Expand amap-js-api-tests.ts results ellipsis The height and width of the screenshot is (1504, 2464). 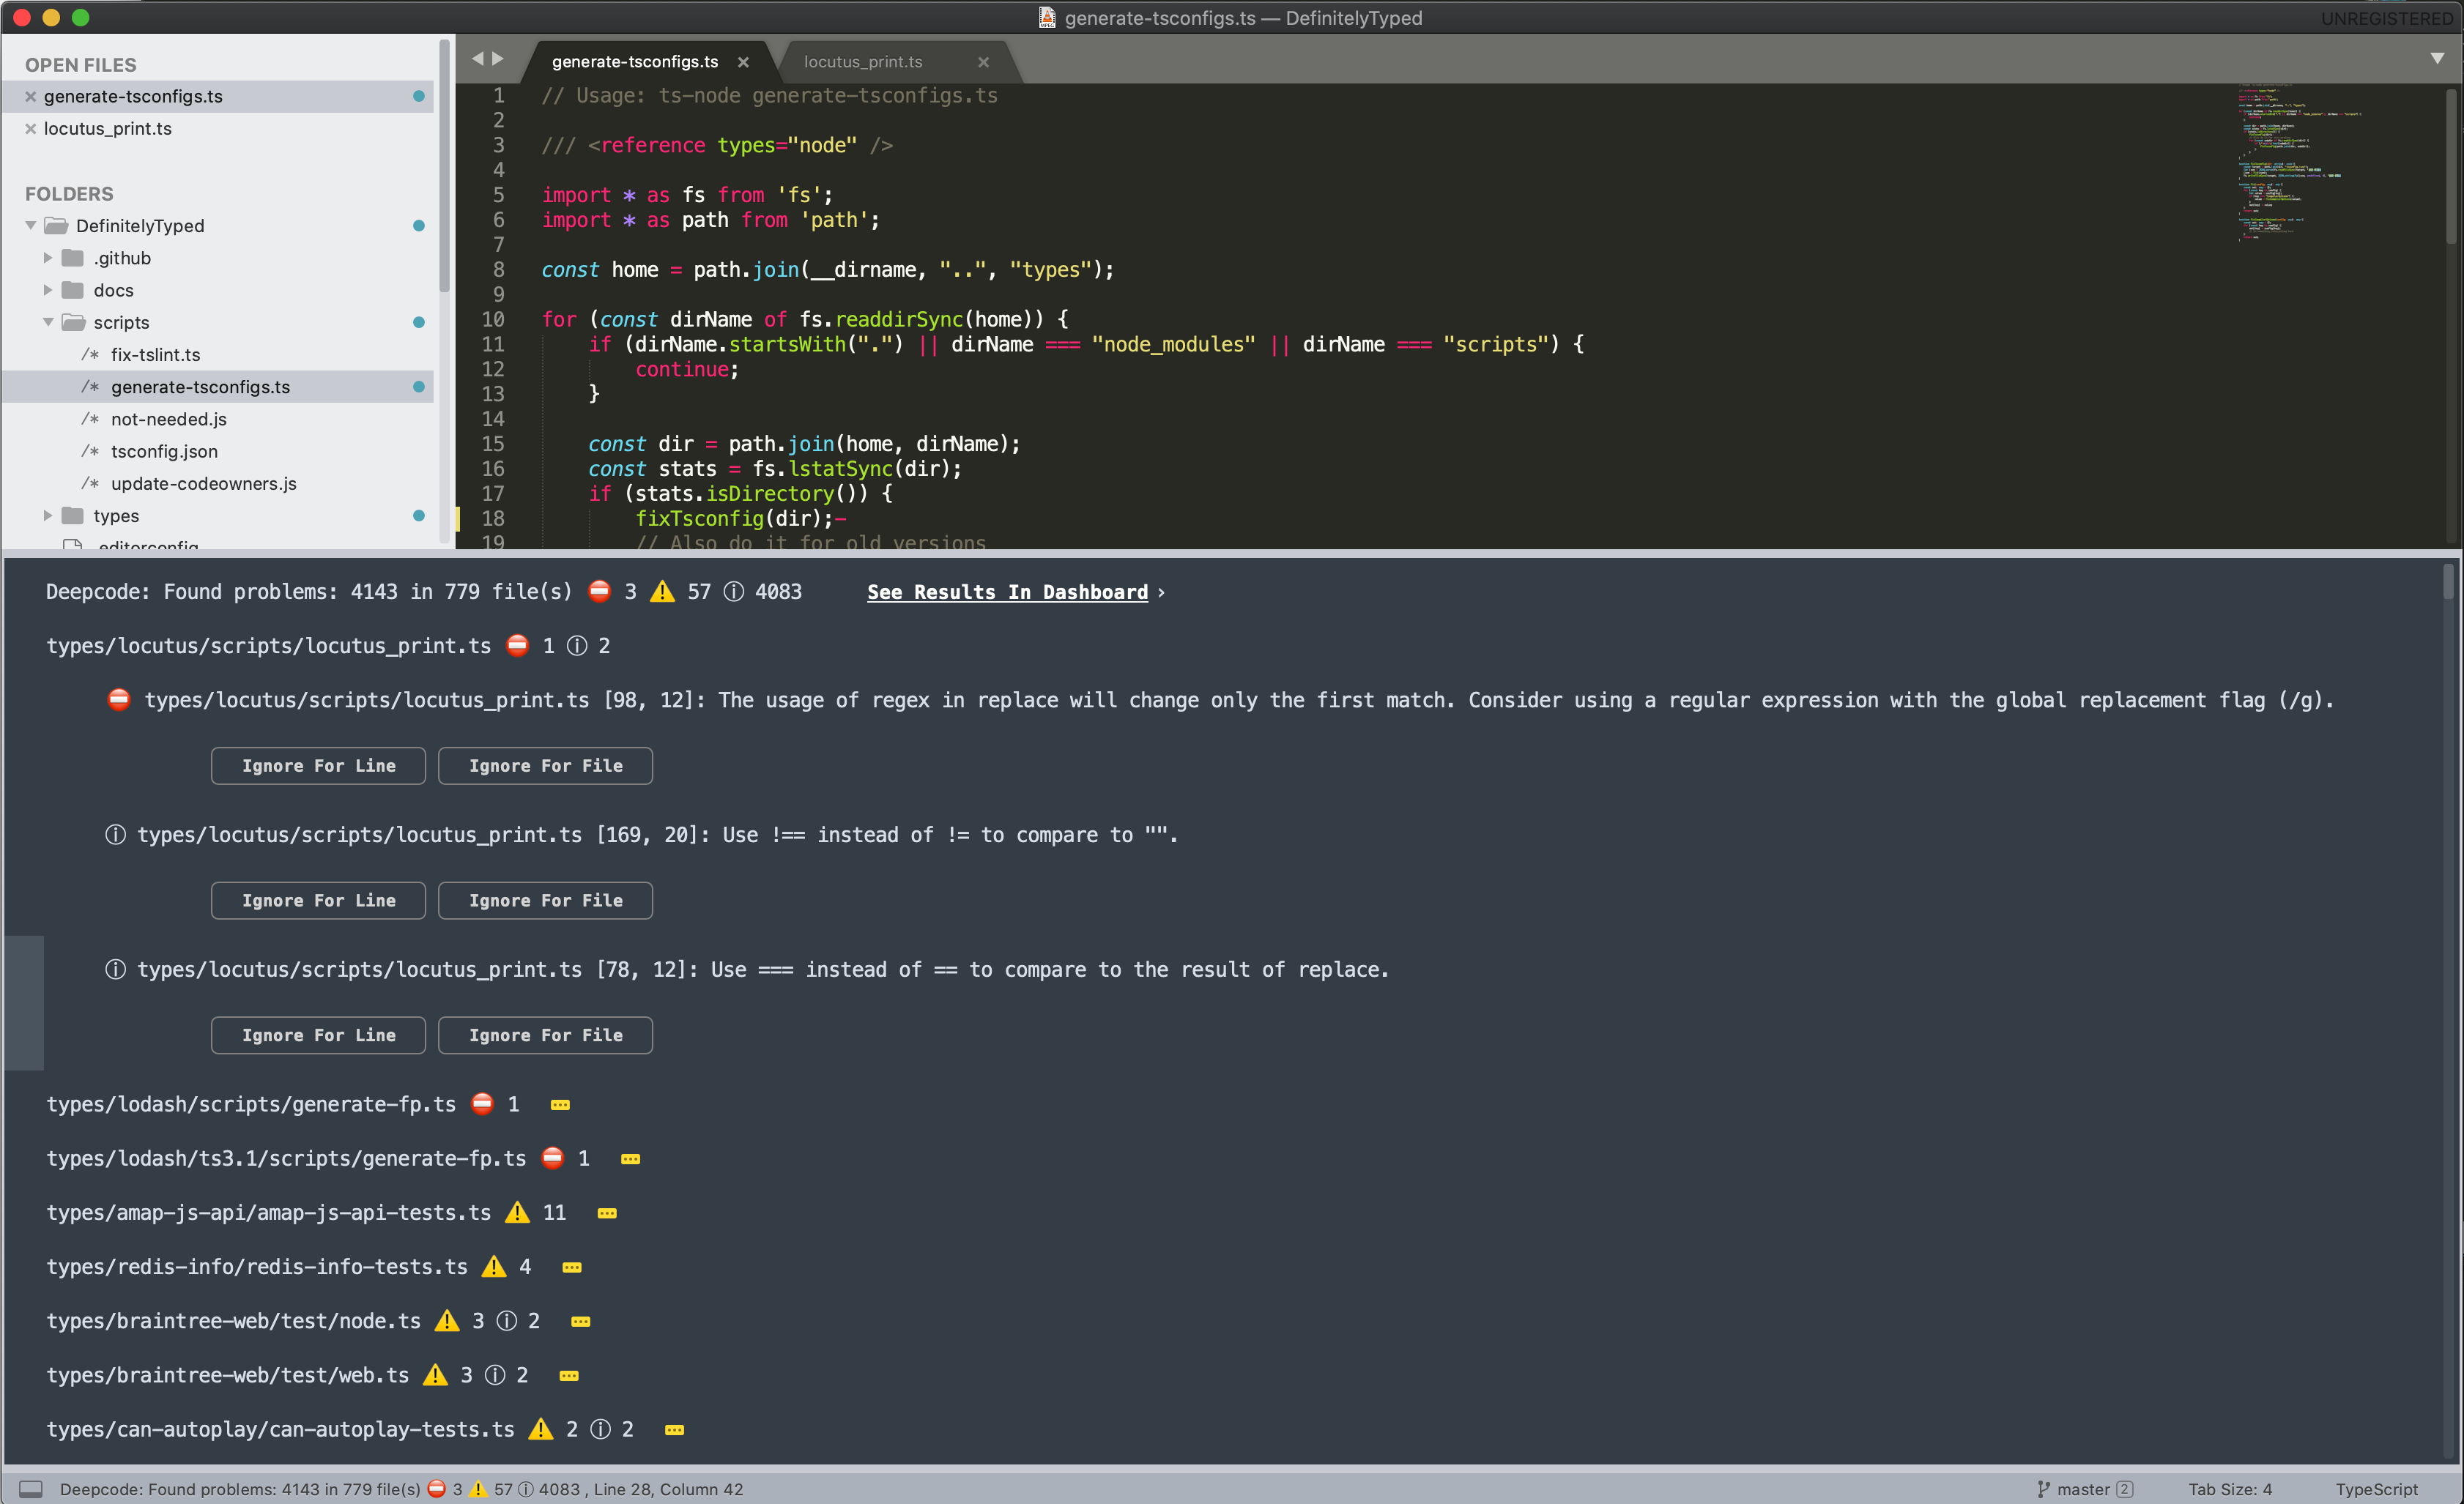coord(607,1213)
